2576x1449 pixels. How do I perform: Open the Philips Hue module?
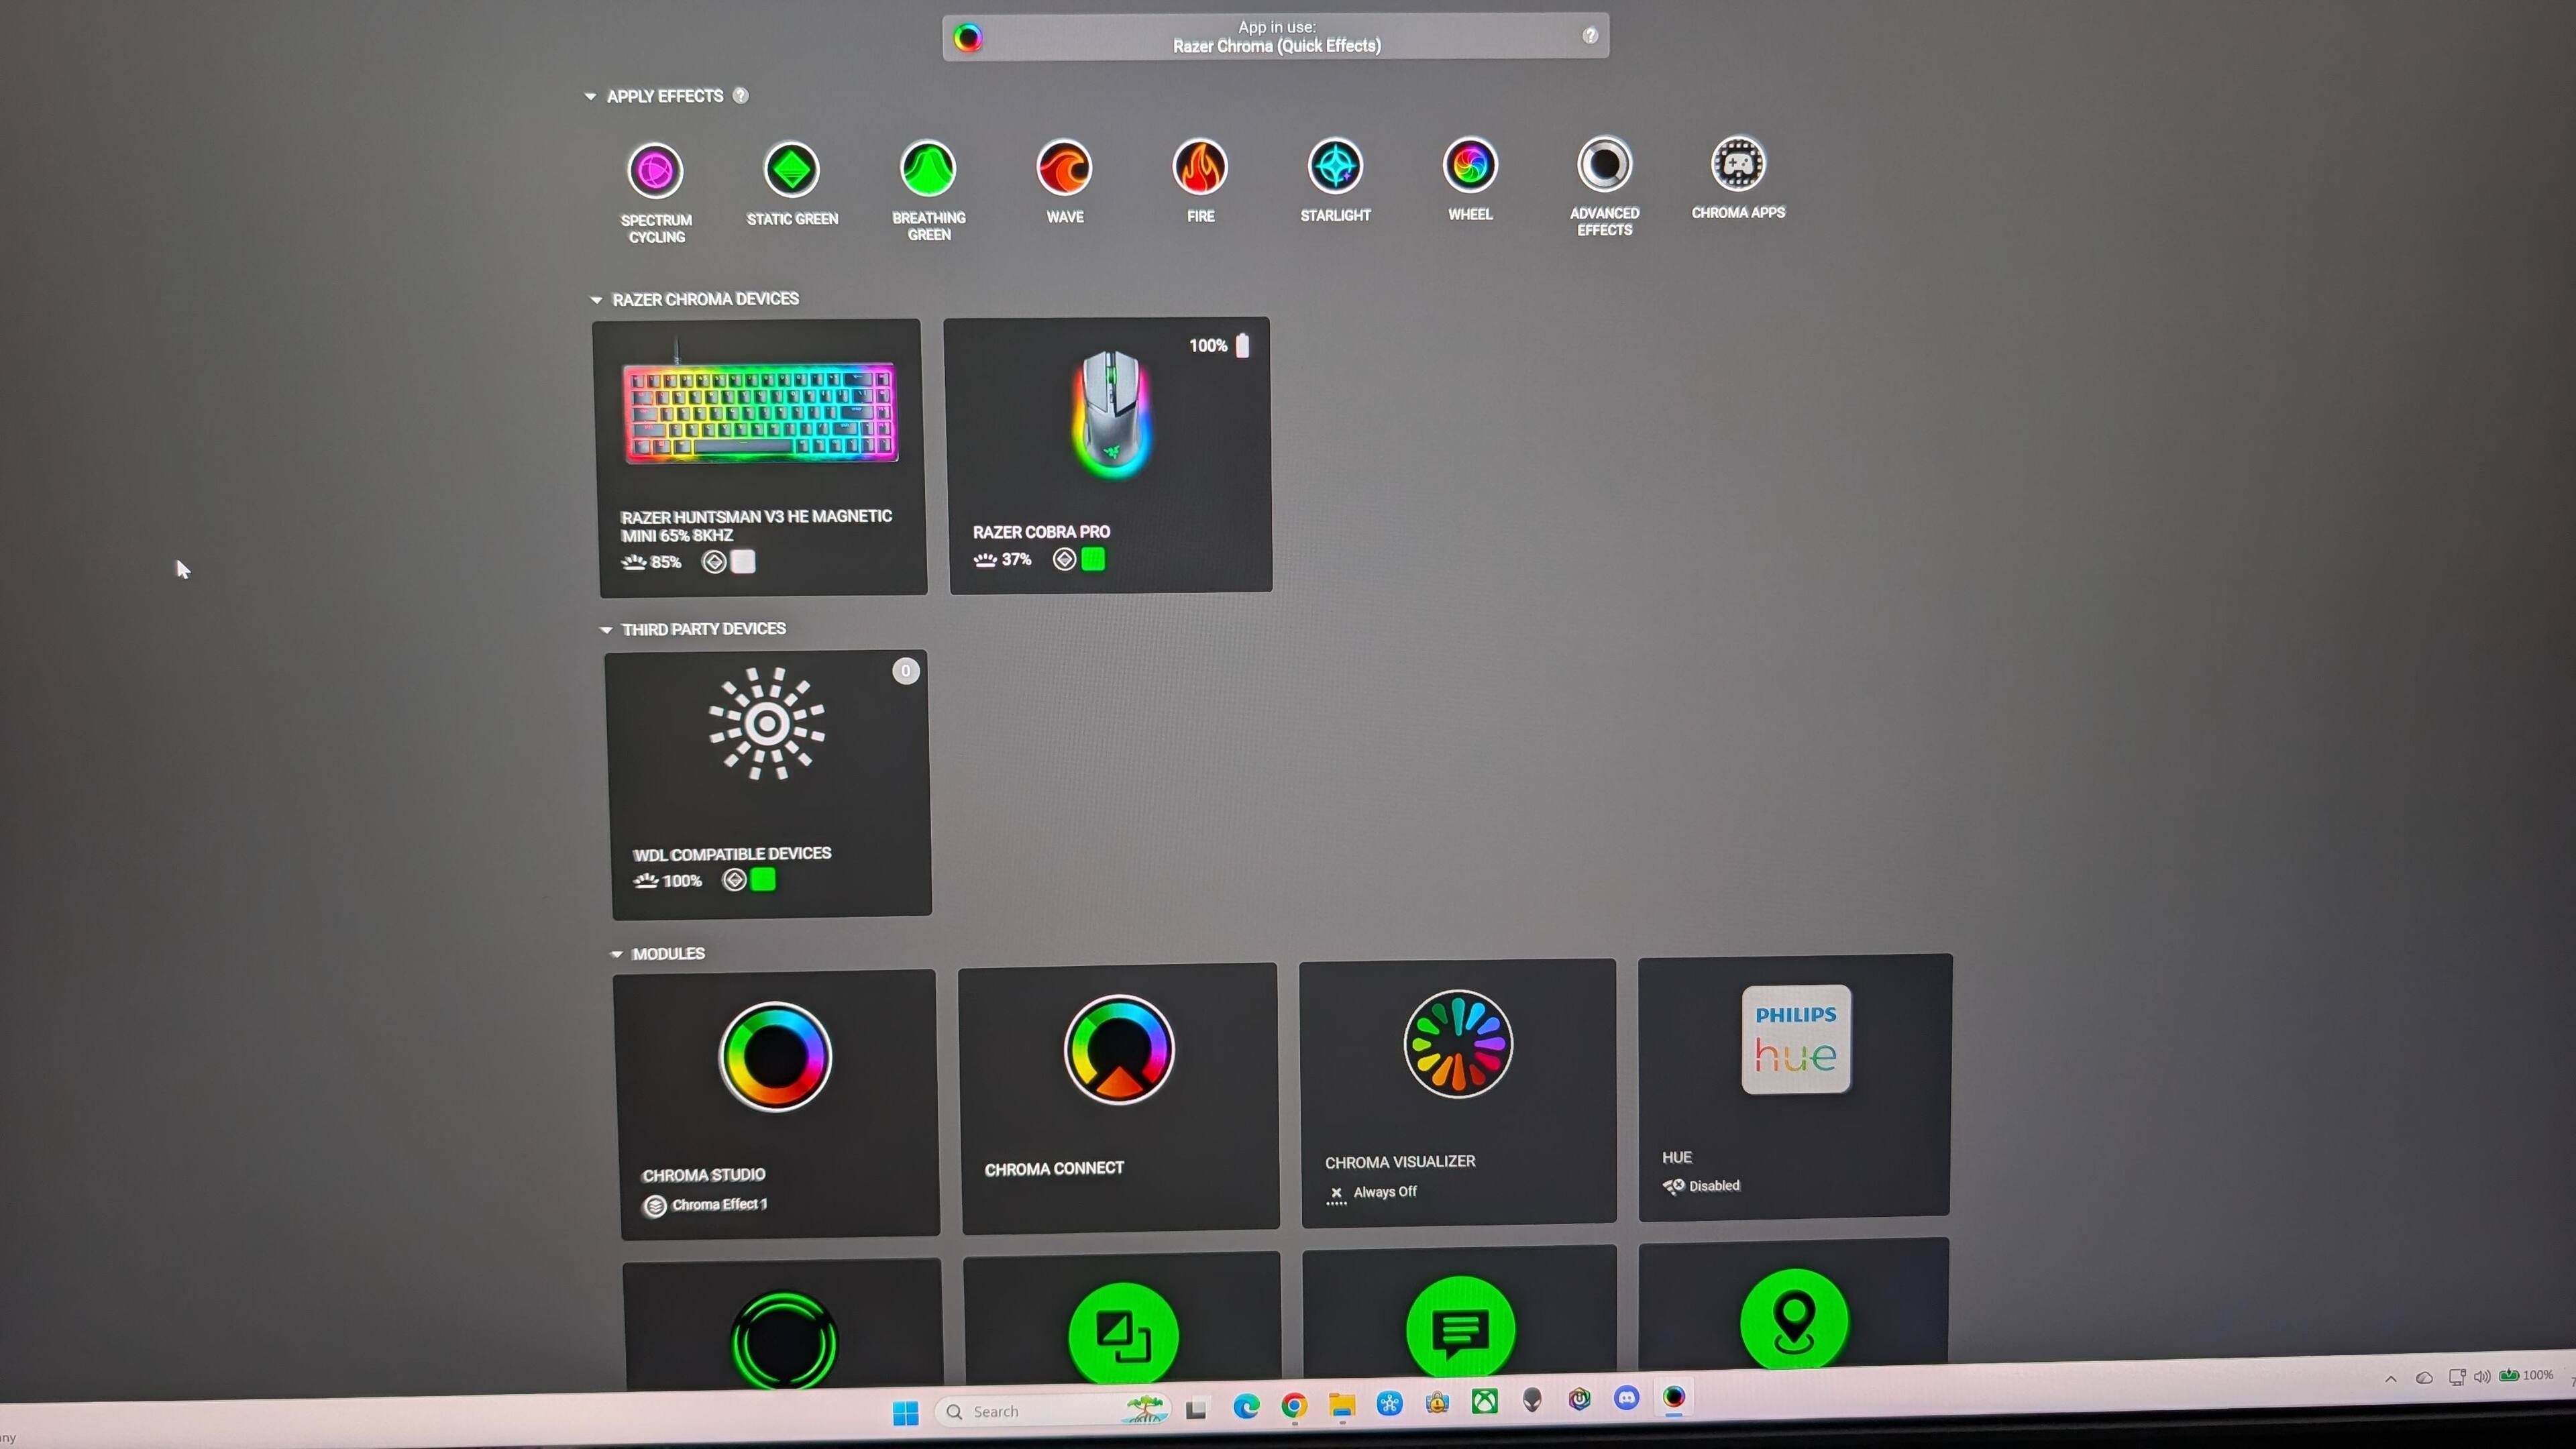[1795, 1087]
